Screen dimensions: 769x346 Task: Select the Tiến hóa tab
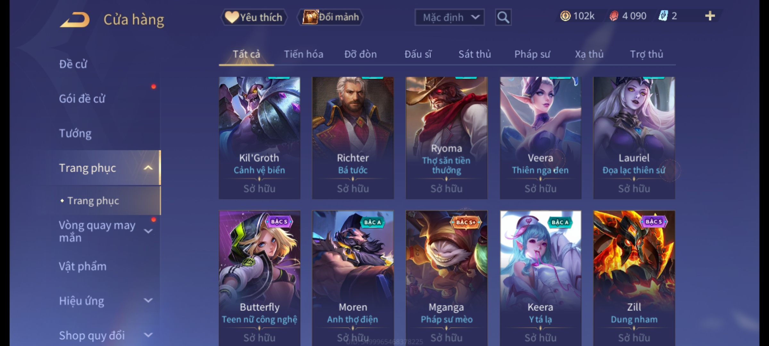pyautogui.click(x=303, y=54)
